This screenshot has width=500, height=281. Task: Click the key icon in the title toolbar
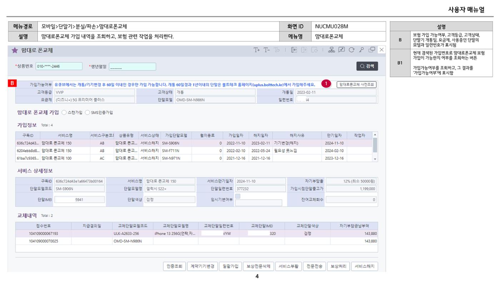361,50
